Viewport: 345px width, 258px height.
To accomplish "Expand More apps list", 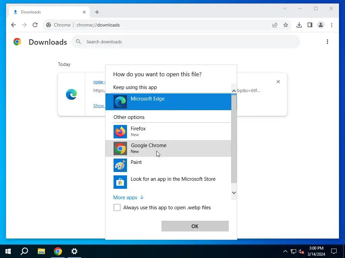I will coord(128,197).
